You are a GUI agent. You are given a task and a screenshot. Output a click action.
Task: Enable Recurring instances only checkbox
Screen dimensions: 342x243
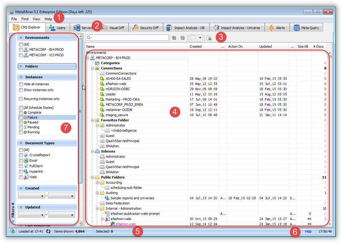21,99
